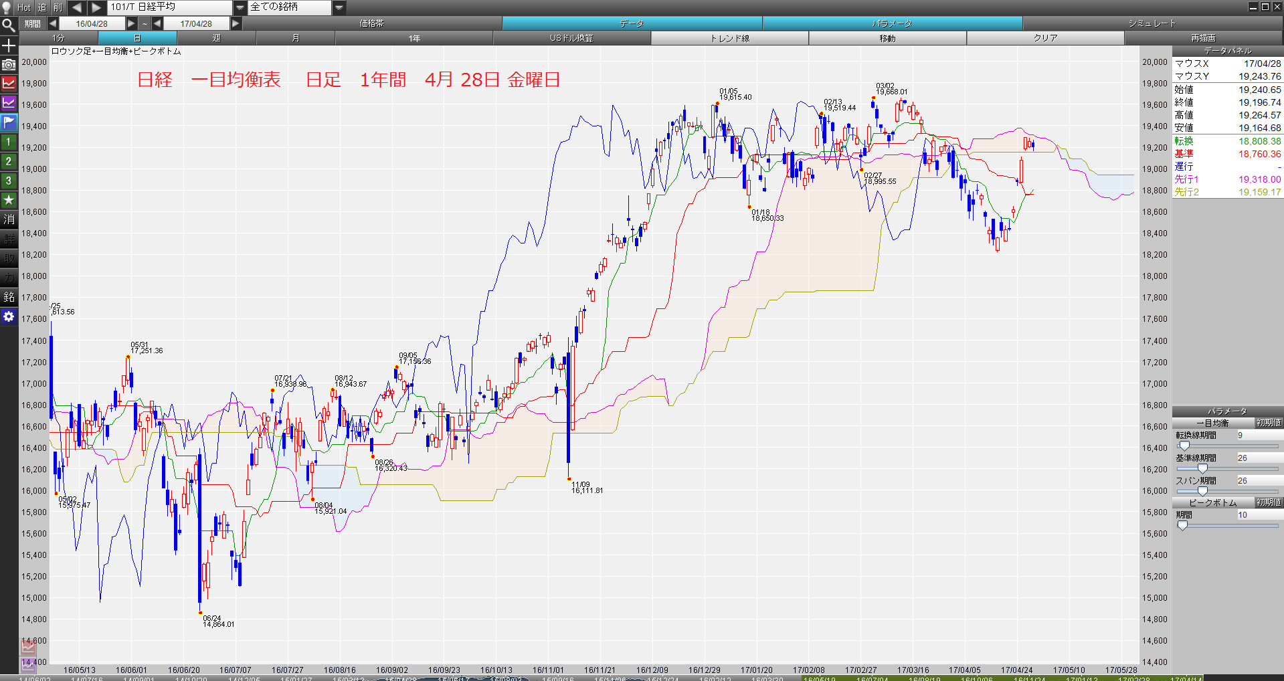Reset 一目均衡 parameters with 初期値

pyautogui.click(x=1269, y=423)
